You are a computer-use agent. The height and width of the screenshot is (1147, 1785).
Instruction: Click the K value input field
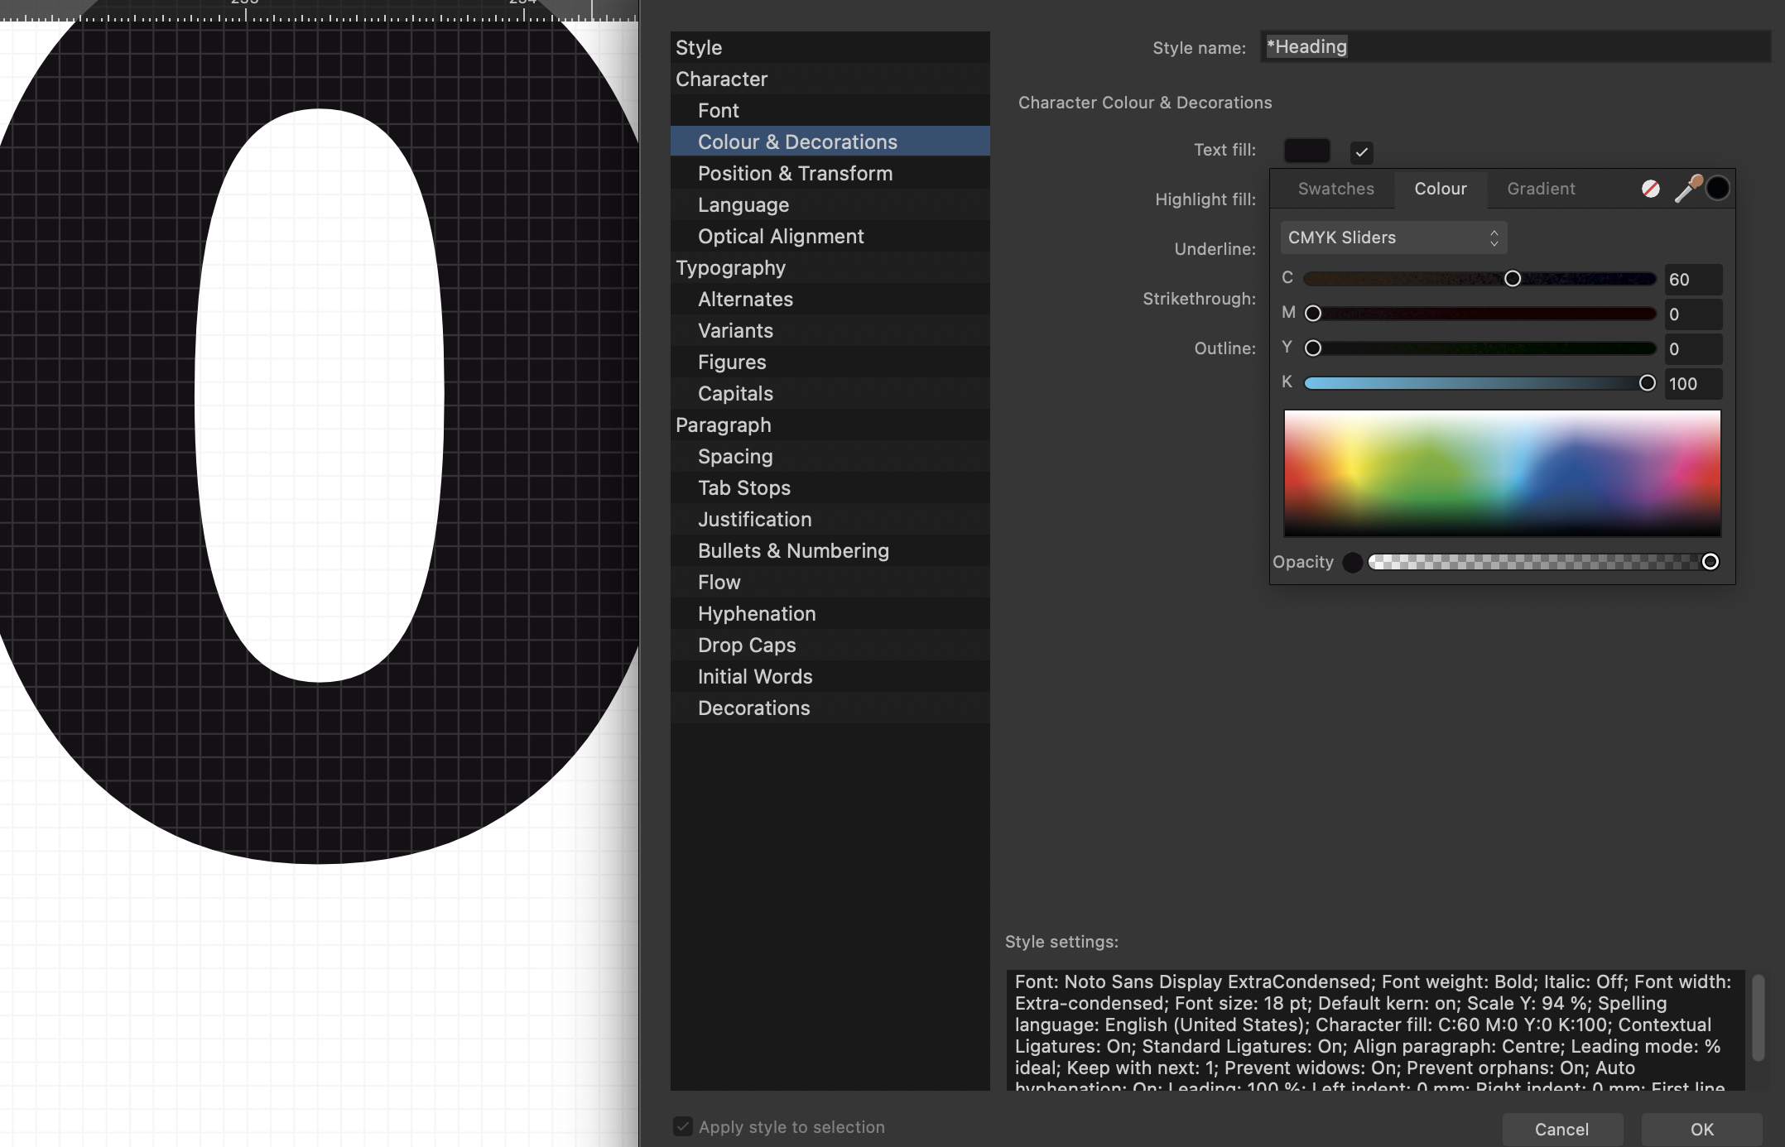1693,384
